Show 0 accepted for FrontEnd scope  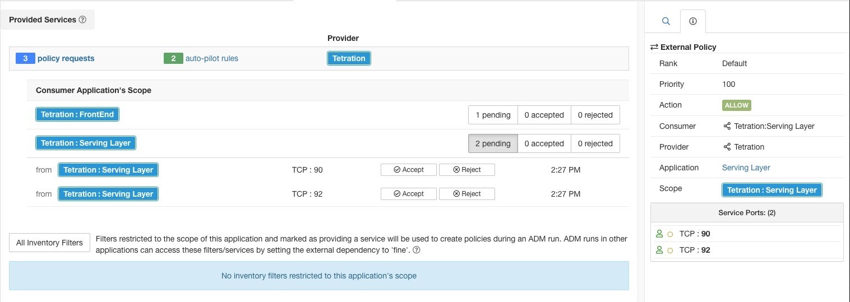click(x=544, y=115)
